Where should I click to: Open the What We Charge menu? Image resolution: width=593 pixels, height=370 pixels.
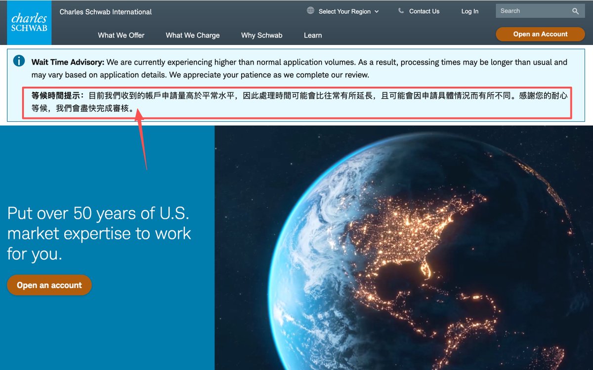(193, 35)
